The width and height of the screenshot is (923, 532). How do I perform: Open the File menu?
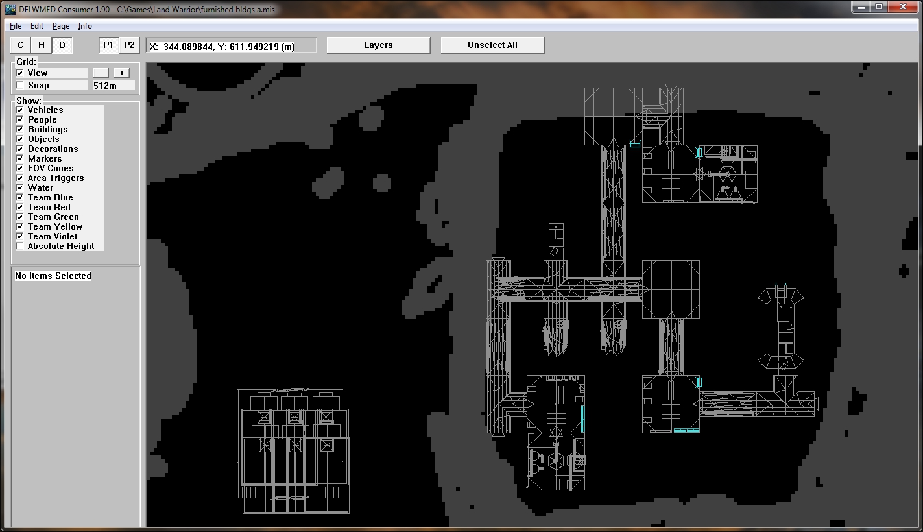pyautogui.click(x=16, y=26)
